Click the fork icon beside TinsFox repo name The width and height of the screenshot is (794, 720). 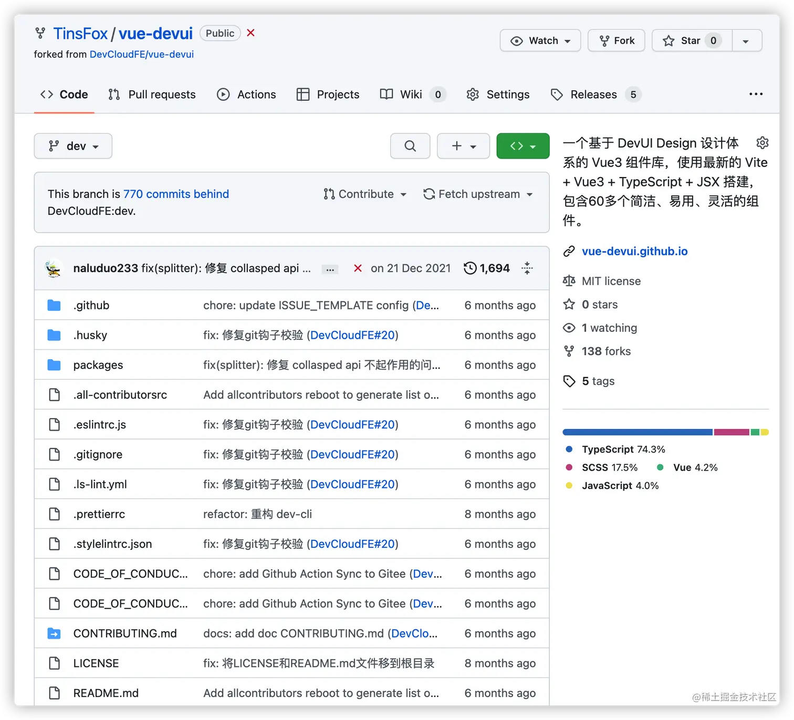(x=40, y=34)
